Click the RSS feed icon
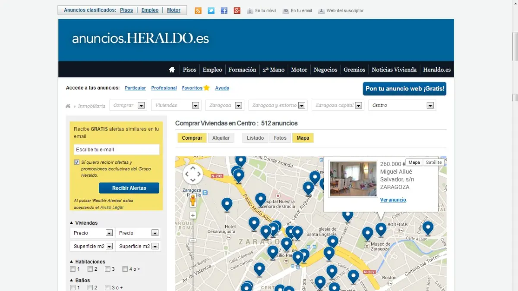Viewport: 518px width, 291px height. pos(198,10)
